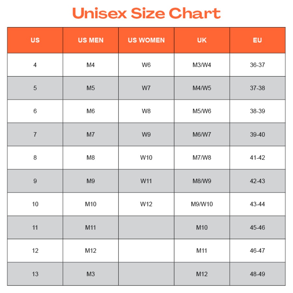Click the M9/W10 UK size cell
Image resolution: width=293 pixels, height=293 pixels.
pos(202,204)
